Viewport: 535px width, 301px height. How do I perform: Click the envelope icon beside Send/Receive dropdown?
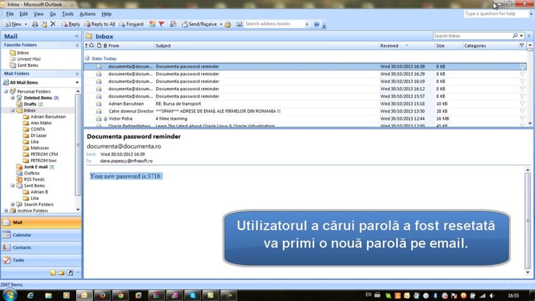(228, 24)
